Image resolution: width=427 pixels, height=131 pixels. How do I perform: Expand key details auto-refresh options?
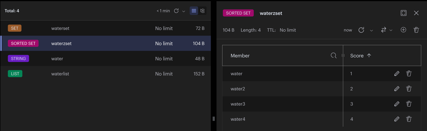(x=372, y=30)
